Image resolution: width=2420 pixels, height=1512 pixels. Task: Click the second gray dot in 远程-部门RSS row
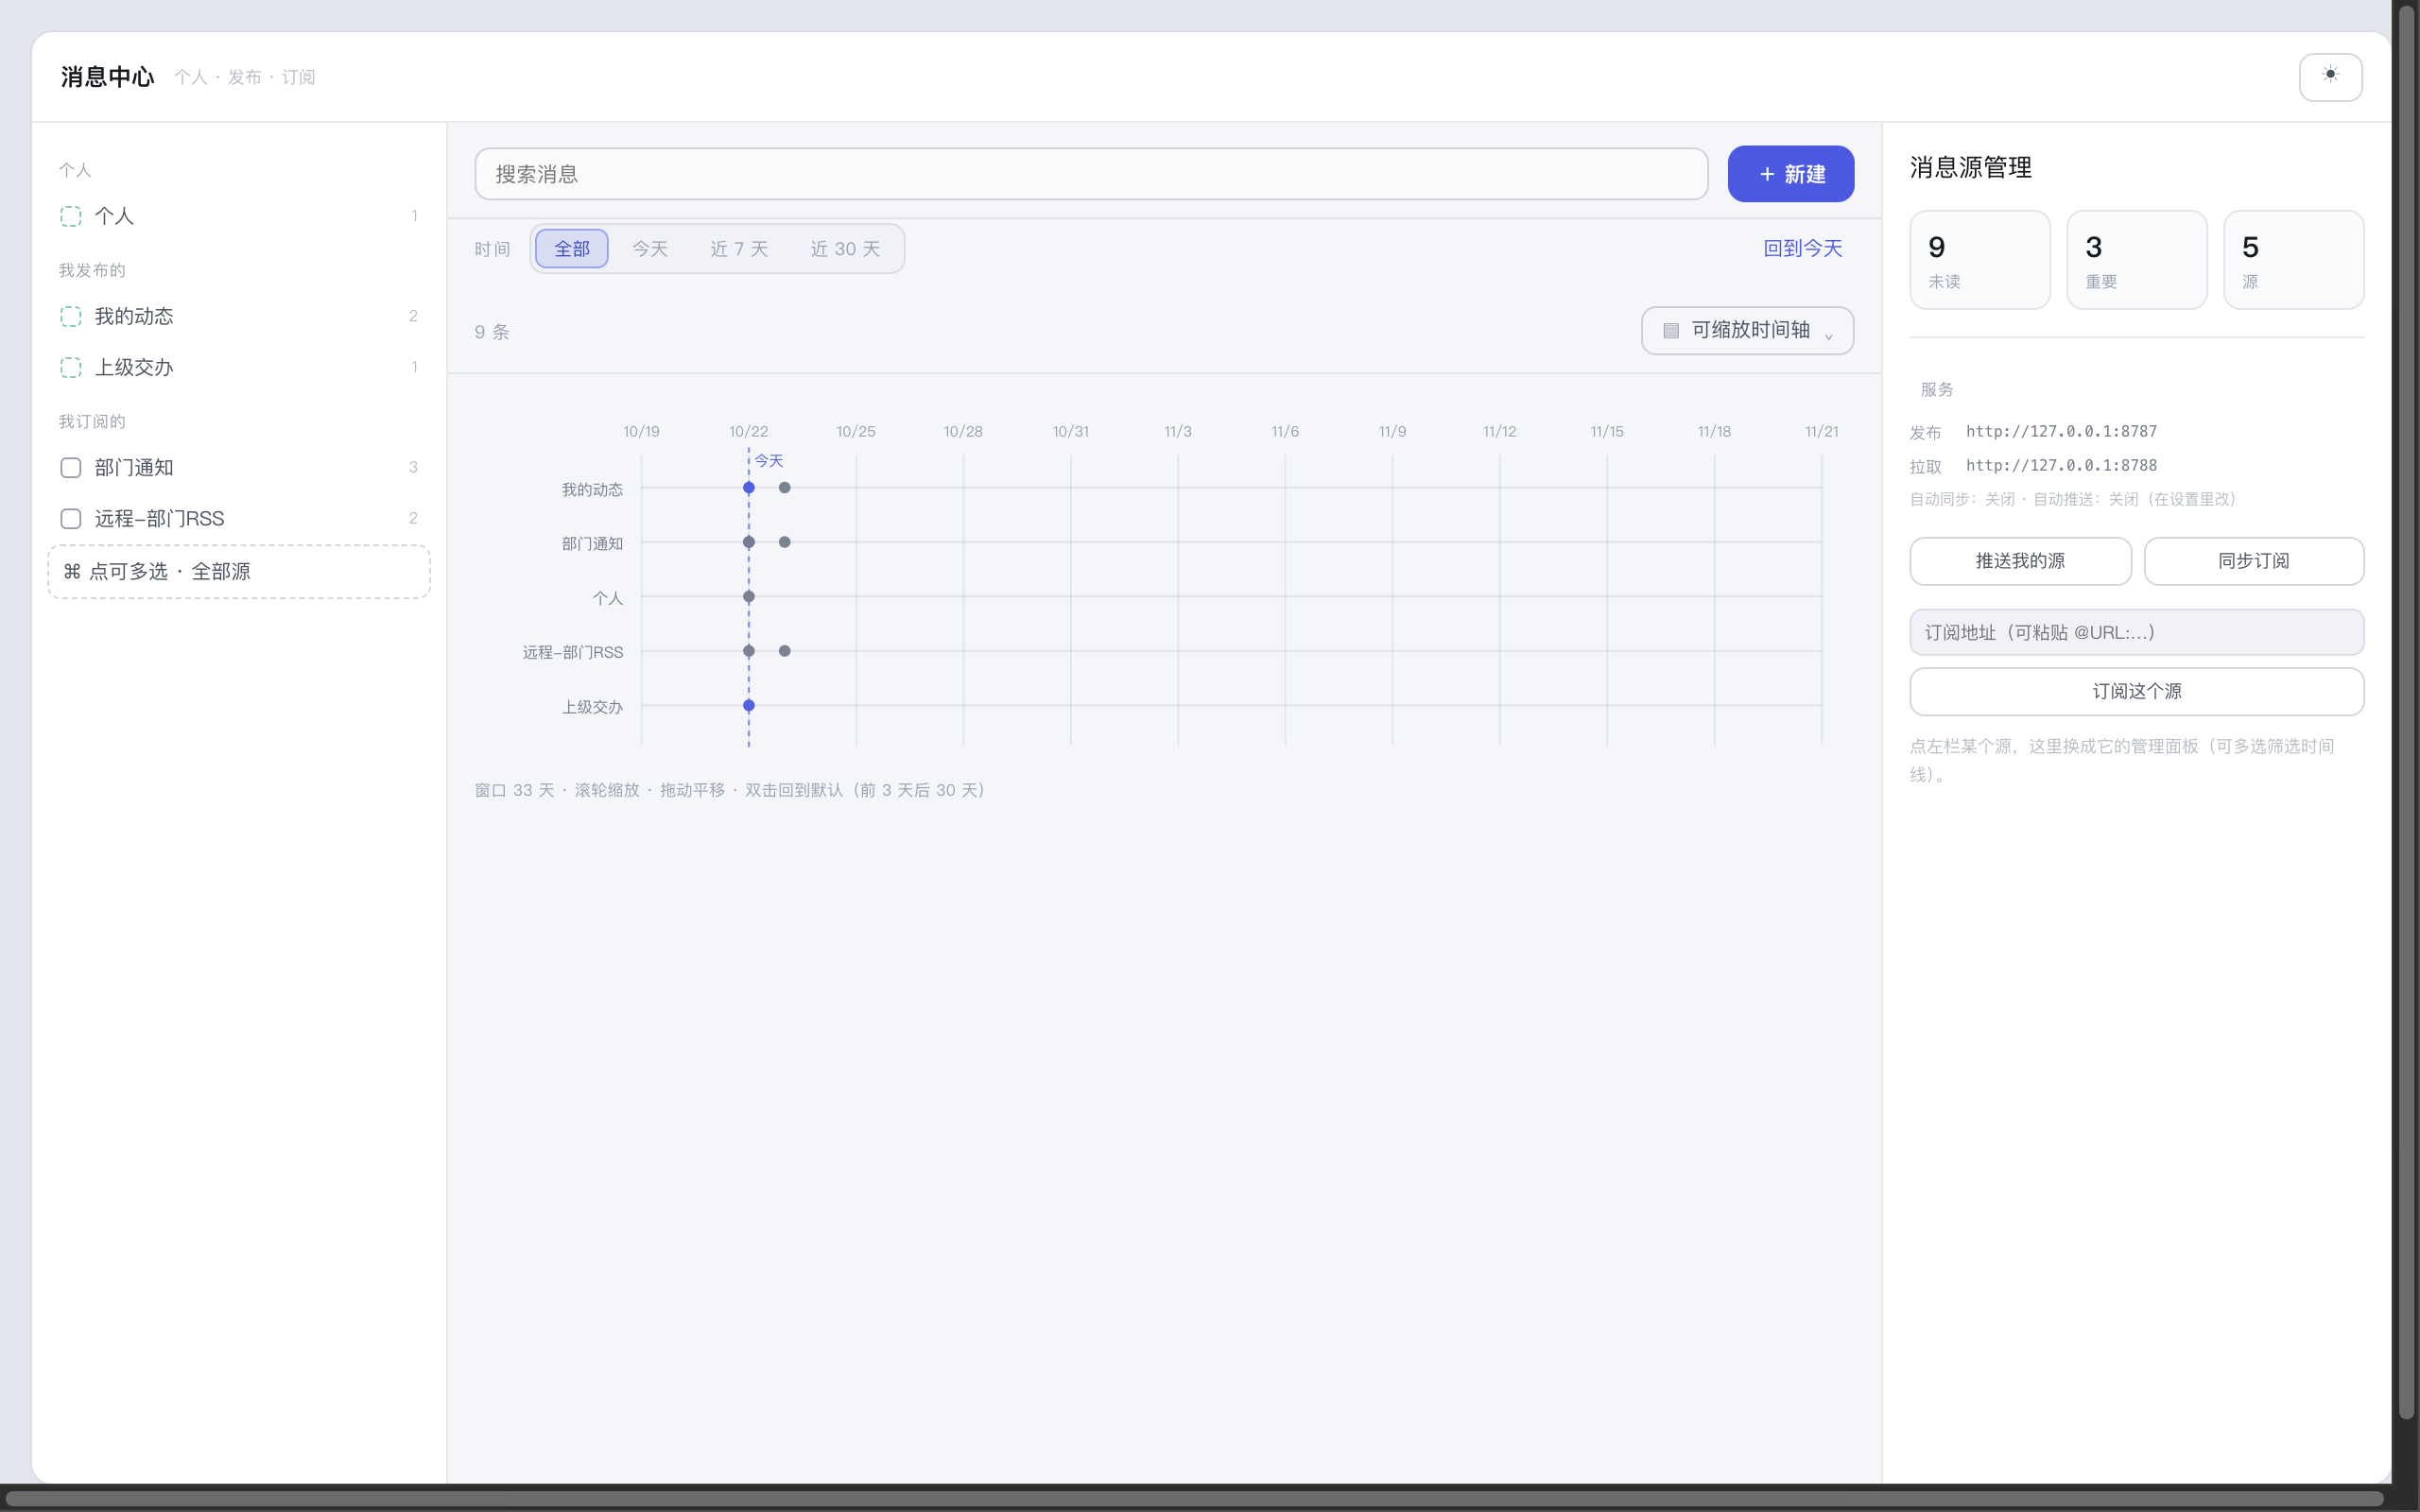785,651
